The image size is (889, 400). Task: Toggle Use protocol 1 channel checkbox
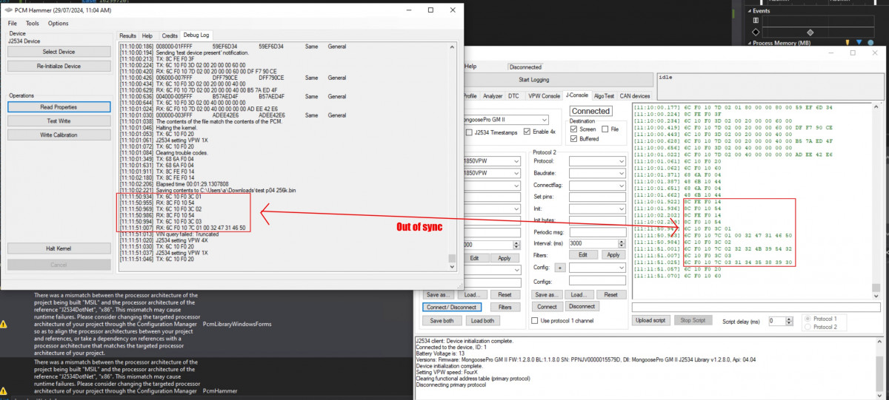click(x=536, y=320)
